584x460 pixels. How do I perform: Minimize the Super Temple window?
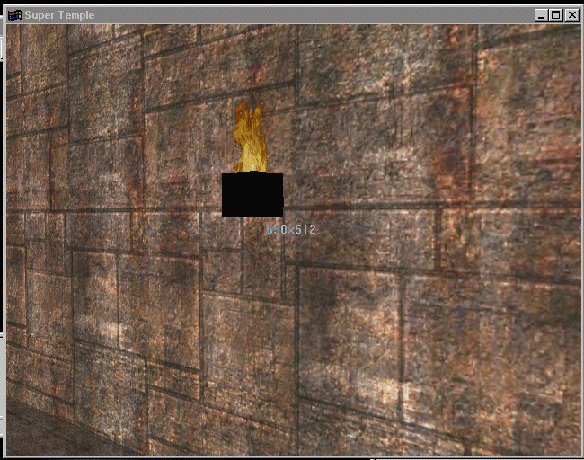pos(539,15)
